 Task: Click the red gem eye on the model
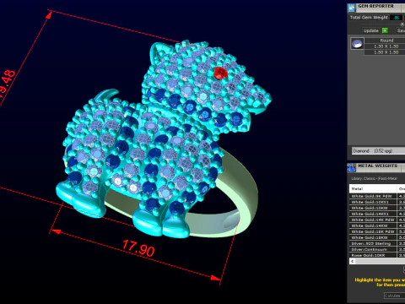point(220,73)
